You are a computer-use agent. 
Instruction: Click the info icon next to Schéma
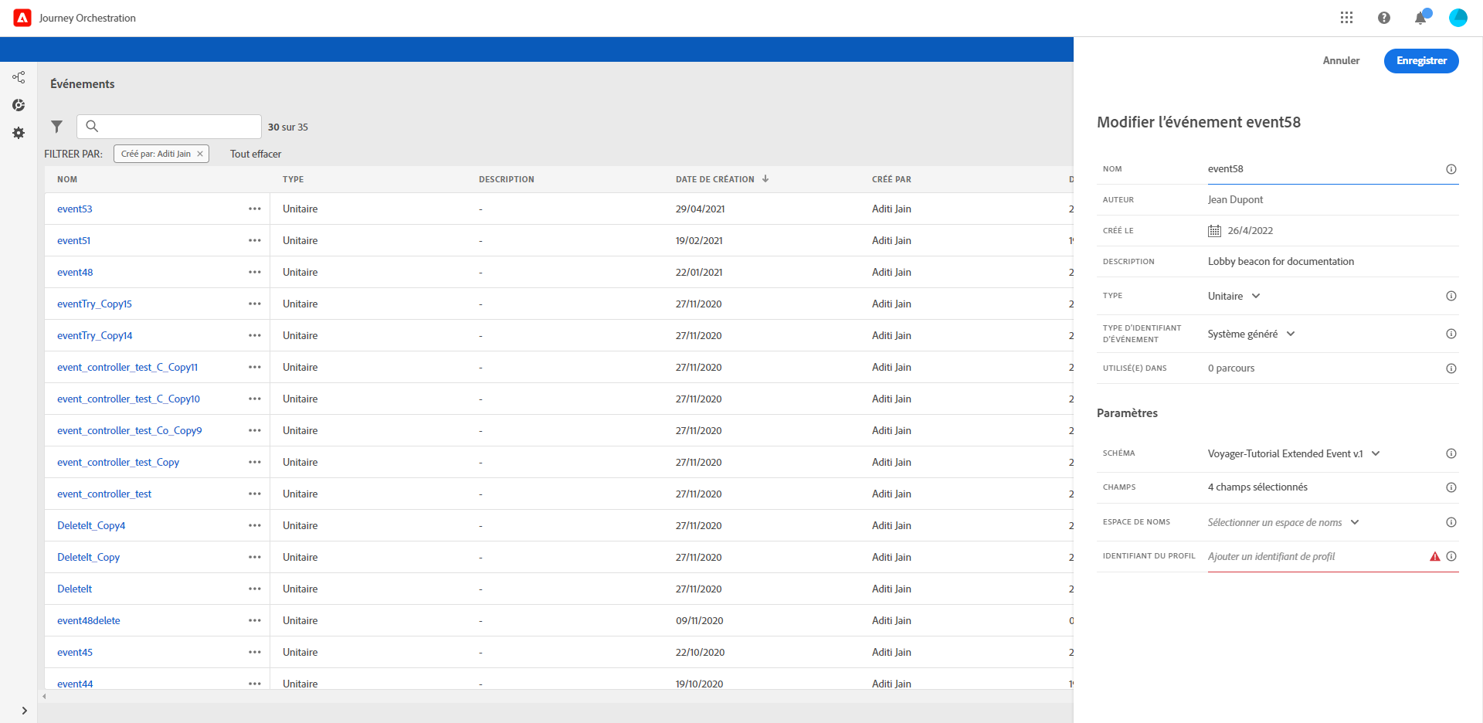point(1451,453)
